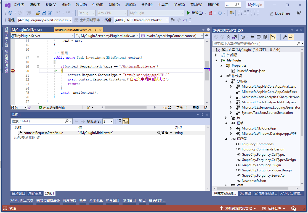Image resolution: width=308 pixels, height=213 pixels.
Task: Expand Microsoft.NETCore.App framework node
Action: 231,128
